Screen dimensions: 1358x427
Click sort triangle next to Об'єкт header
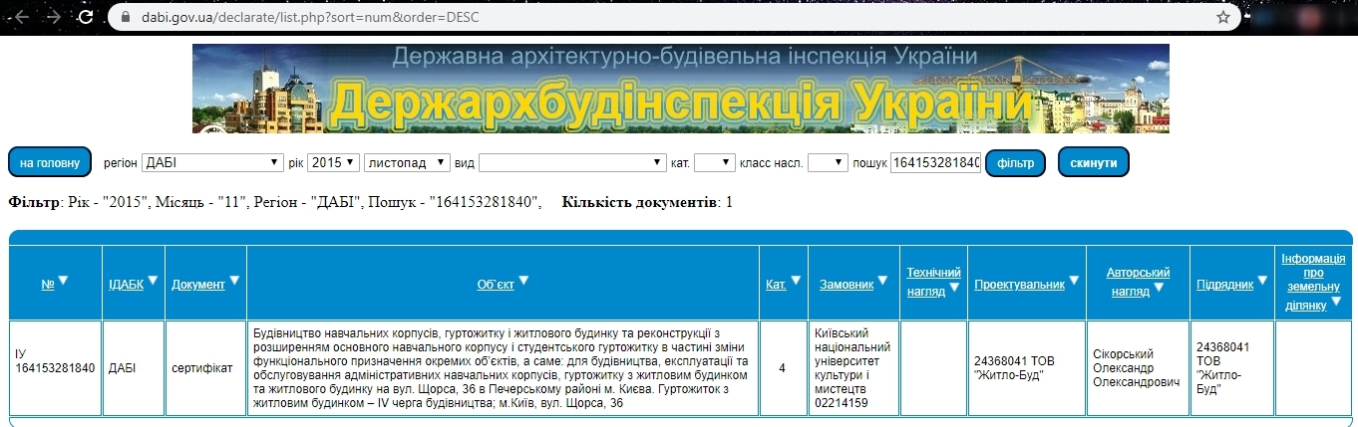pyautogui.click(x=523, y=281)
